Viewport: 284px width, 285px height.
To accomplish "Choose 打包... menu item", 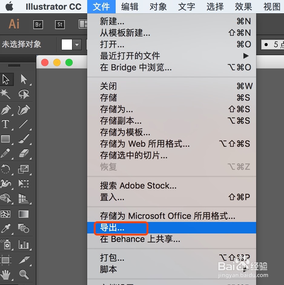I will point(172,258).
